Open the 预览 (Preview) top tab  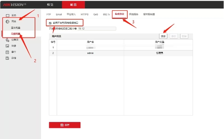pyautogui.click(x=50, y=5)
